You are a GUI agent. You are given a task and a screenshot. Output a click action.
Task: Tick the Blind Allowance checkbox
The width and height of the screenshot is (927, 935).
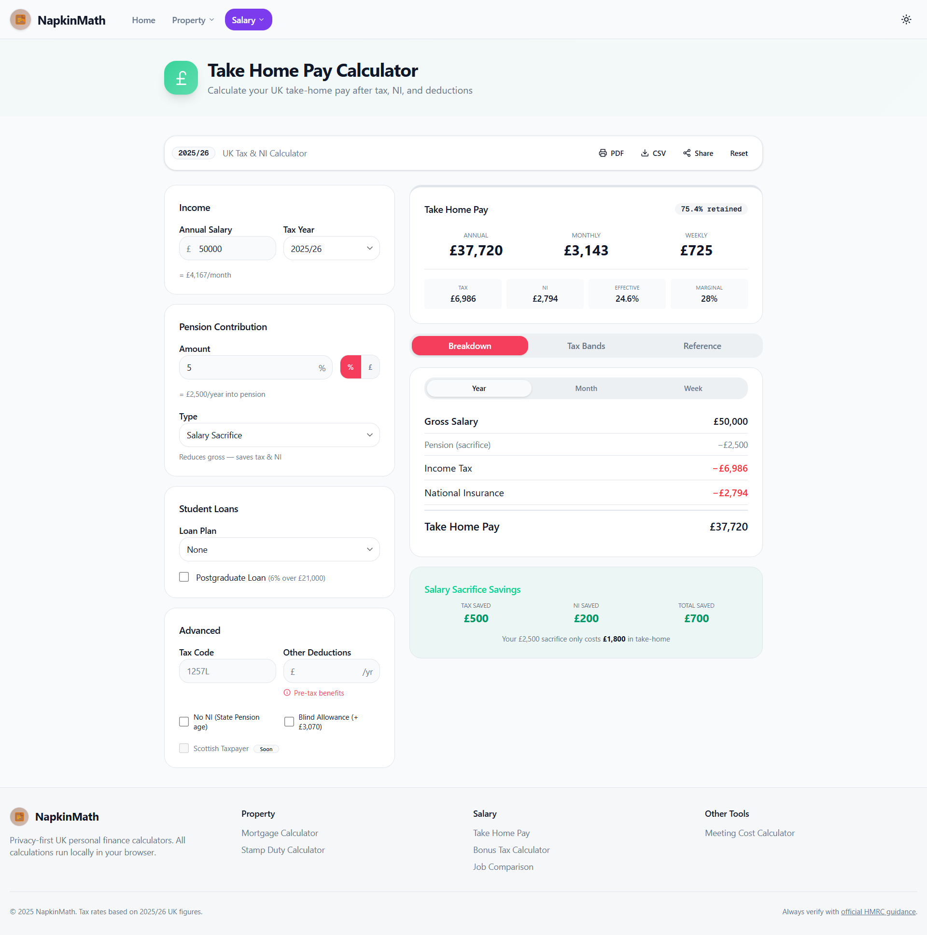point(289,721)
